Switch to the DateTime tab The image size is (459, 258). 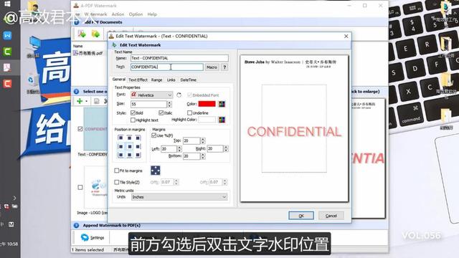pos(188,80)
